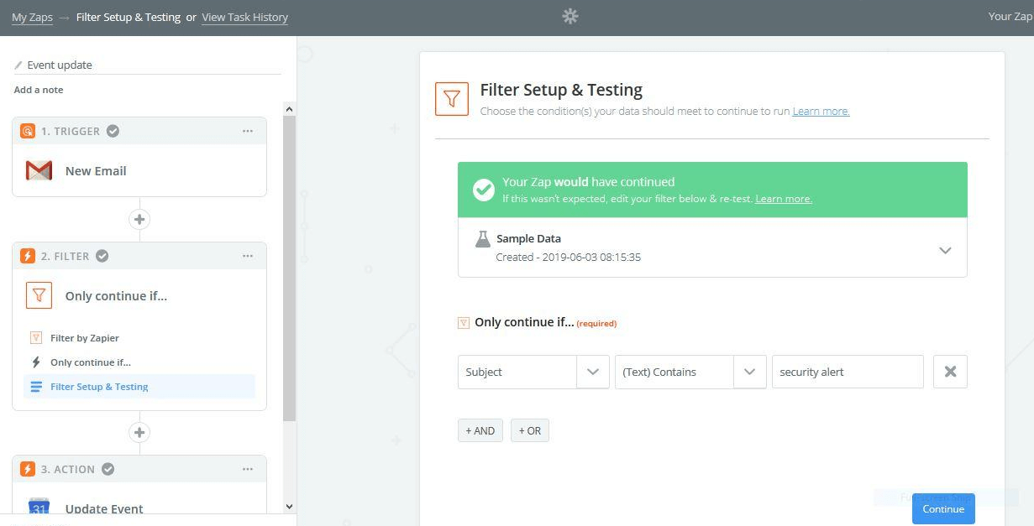
Task: Click the green success checkmark in the test banner
Action: click(x=484, y=190)
